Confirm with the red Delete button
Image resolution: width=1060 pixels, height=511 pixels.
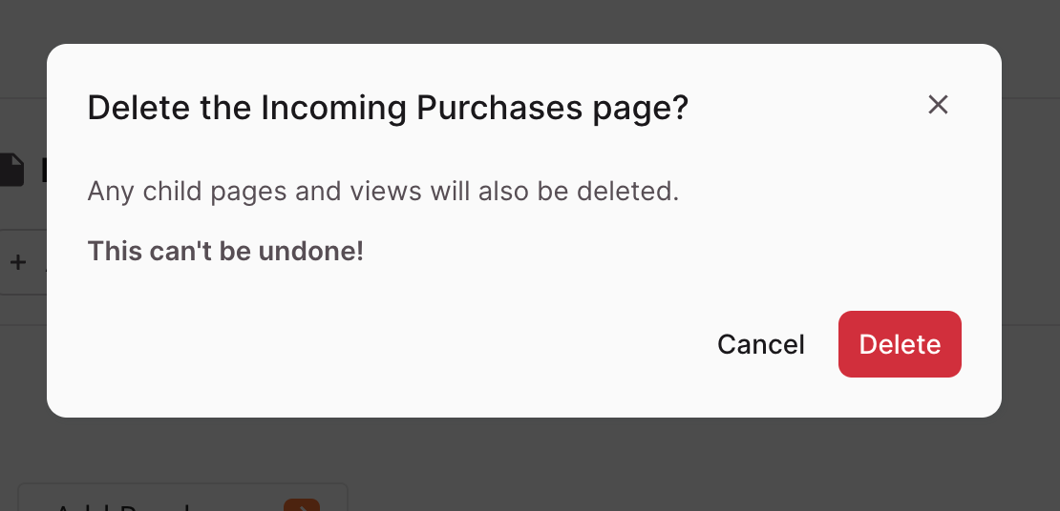click(900, 344)
